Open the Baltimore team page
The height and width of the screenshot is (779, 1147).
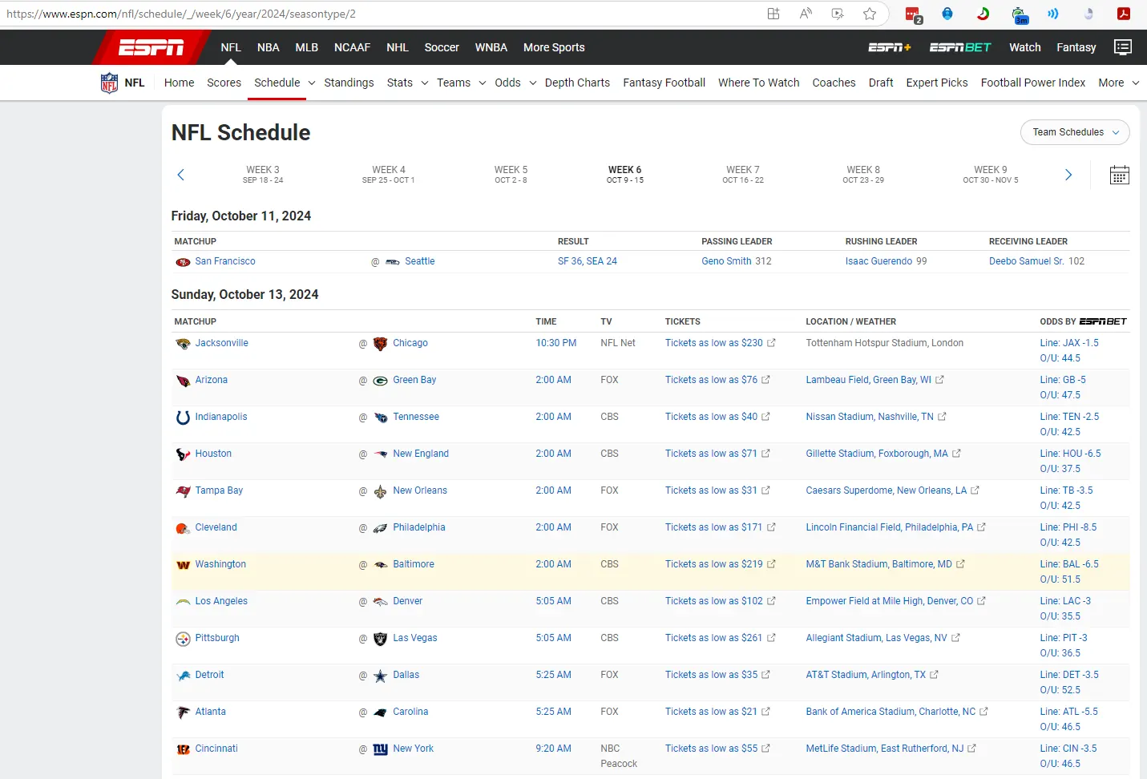click(x=414, y=564)
